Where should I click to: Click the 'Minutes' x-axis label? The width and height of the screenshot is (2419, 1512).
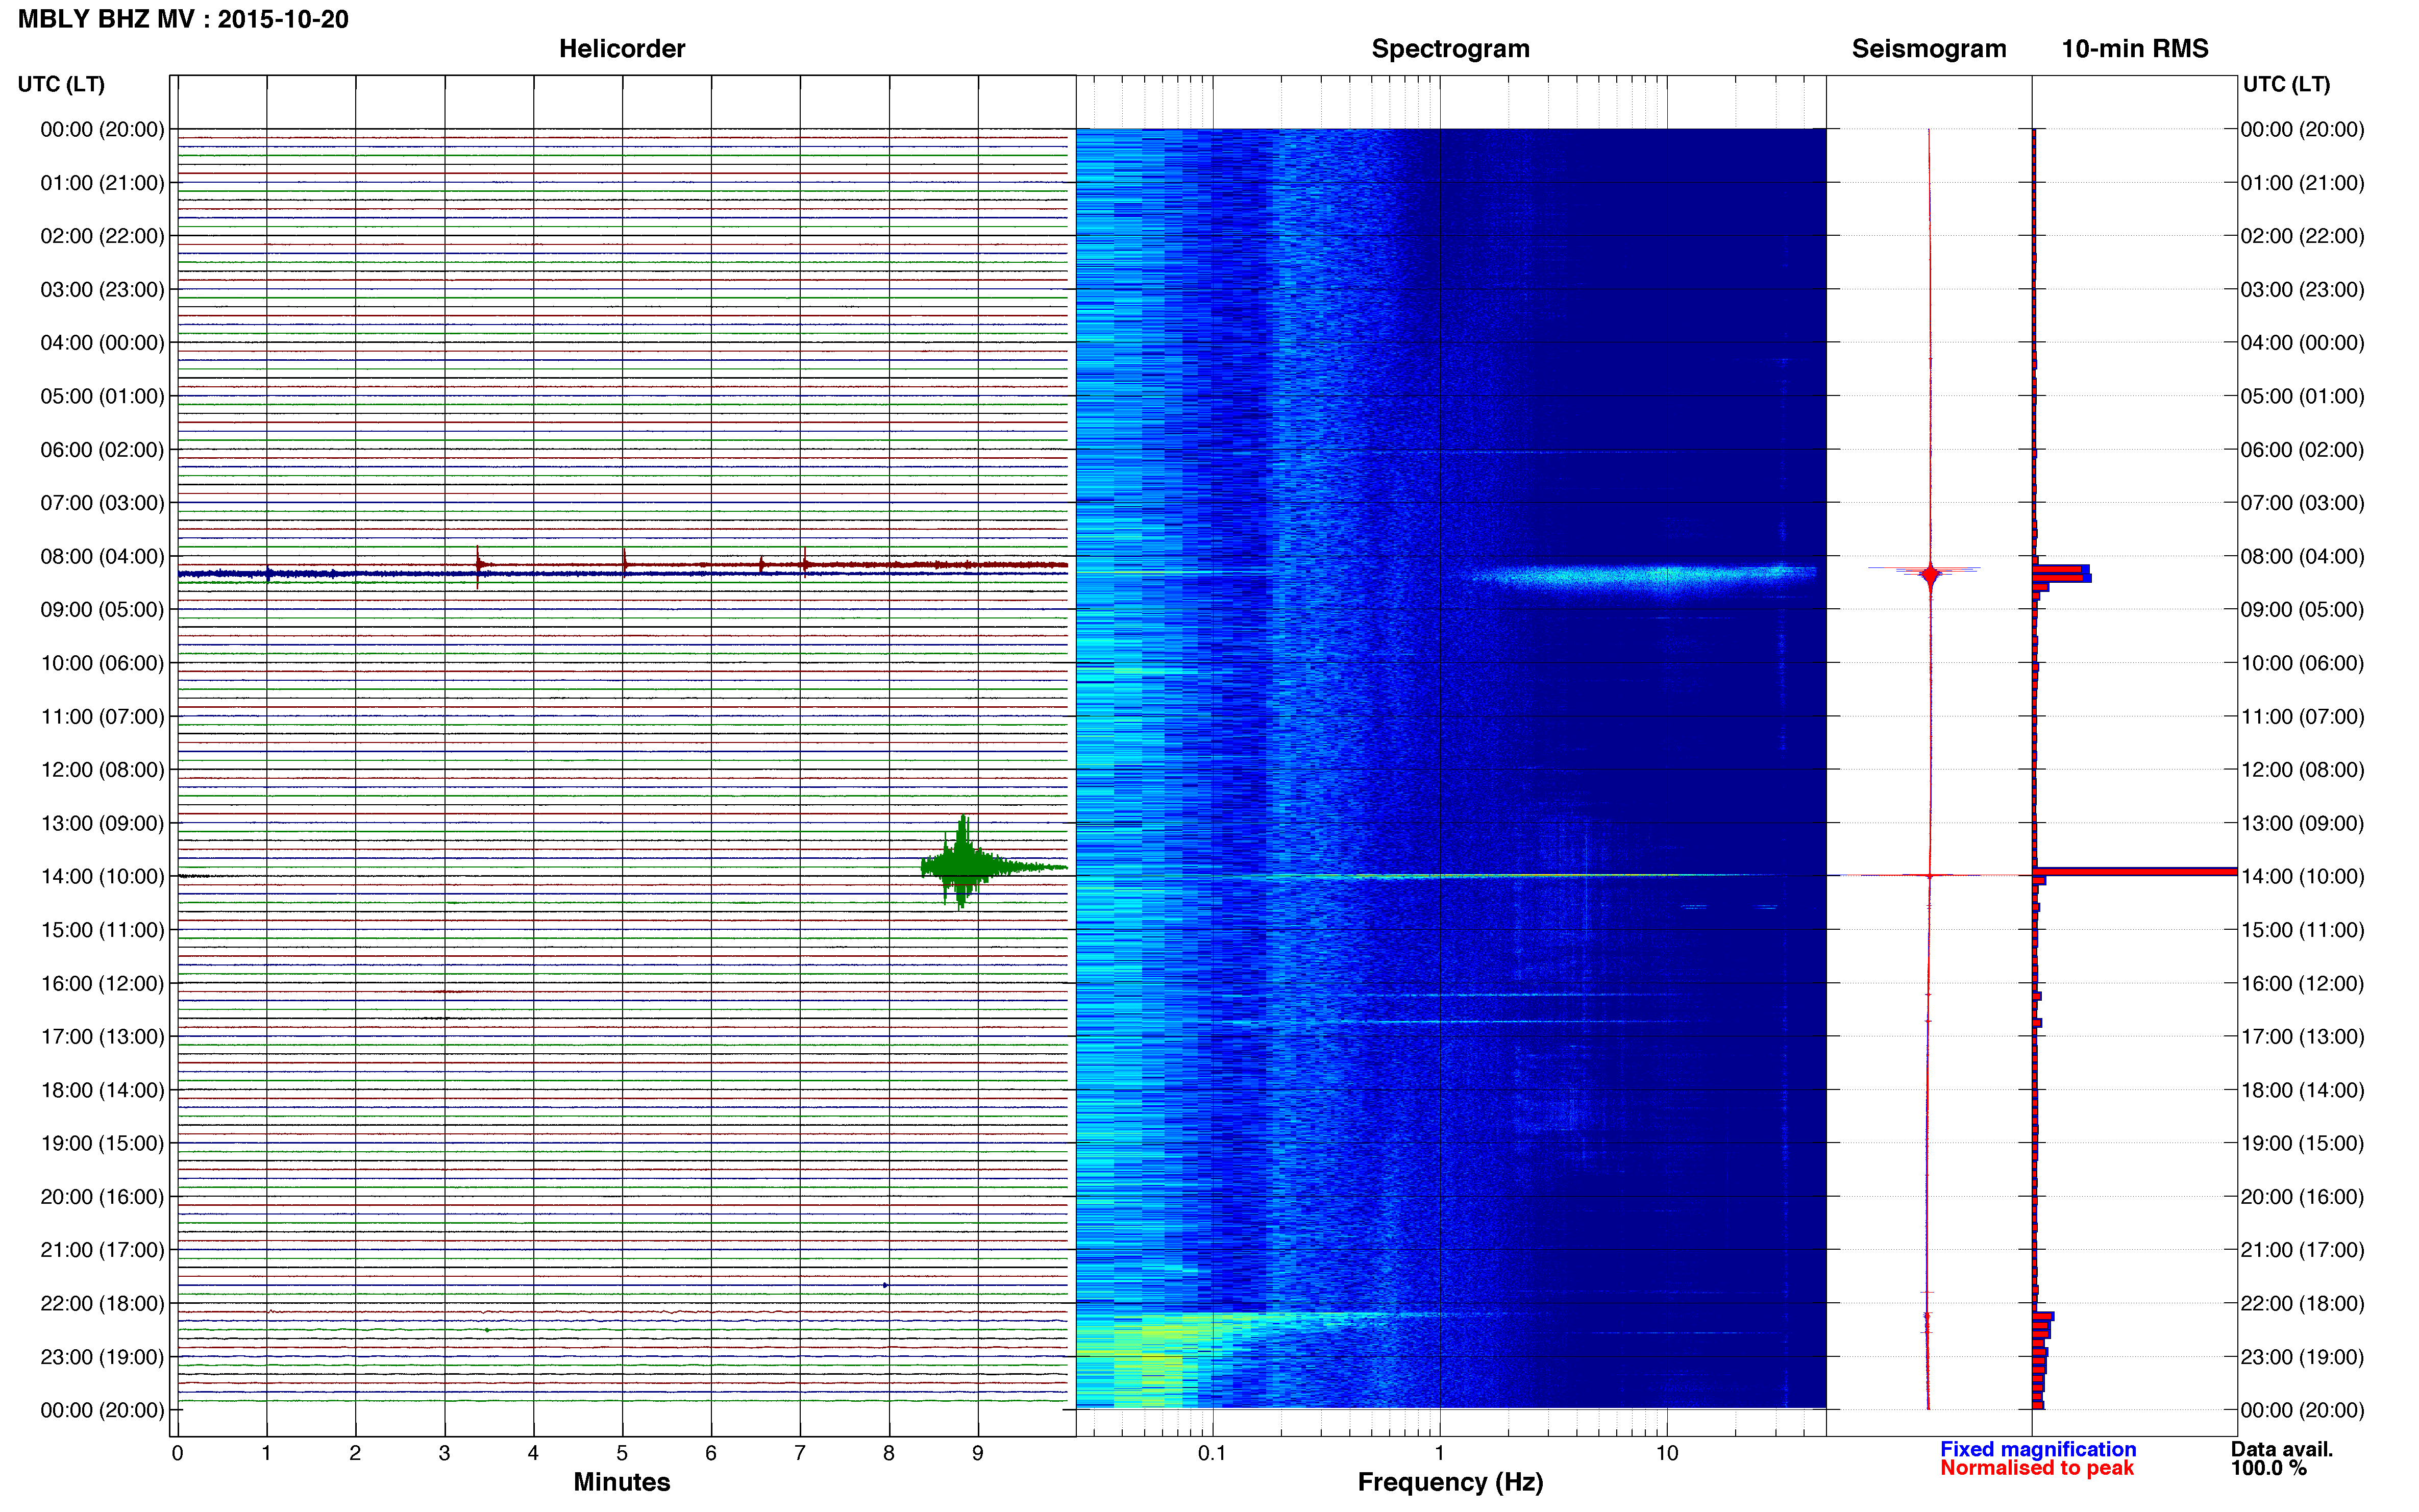coord(622,1482)
